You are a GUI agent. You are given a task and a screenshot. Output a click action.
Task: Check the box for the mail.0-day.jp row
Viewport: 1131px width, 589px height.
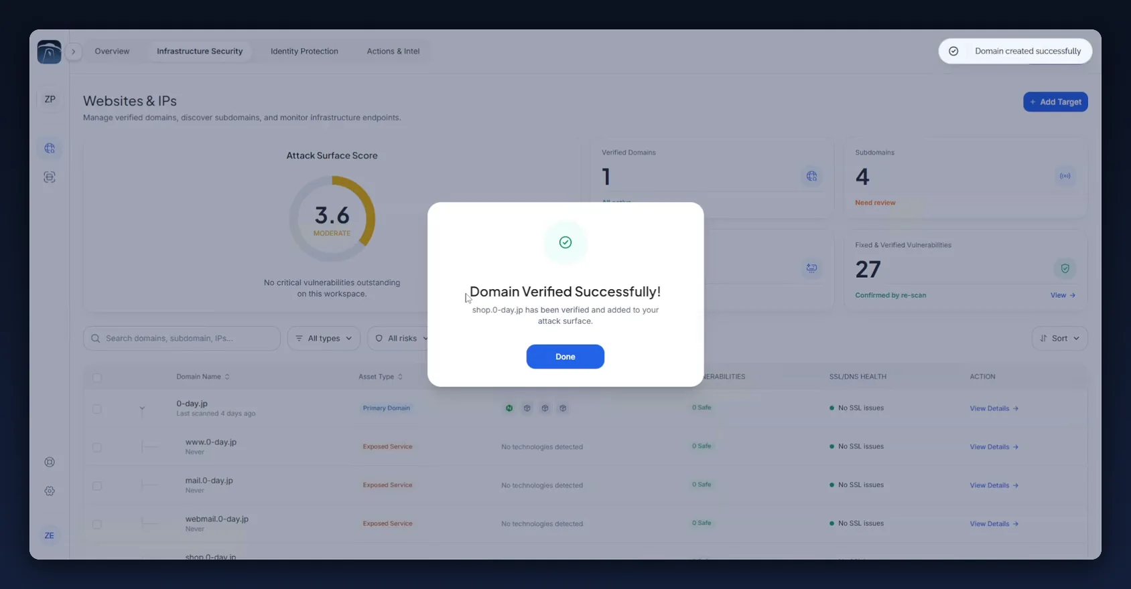coord(97,485)
